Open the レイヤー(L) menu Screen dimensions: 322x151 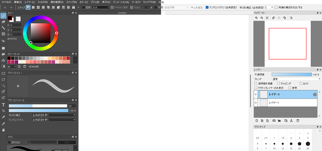point(29,2)
